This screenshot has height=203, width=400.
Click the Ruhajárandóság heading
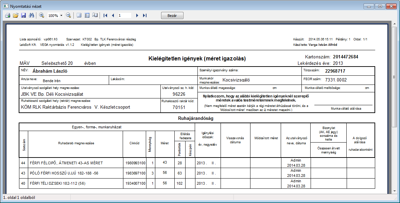tap(195, 118)
